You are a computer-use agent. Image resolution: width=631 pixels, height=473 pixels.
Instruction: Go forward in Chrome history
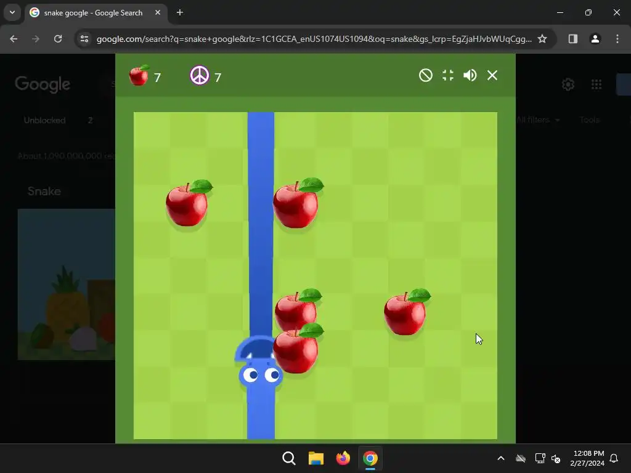click(x=36, y=39)
